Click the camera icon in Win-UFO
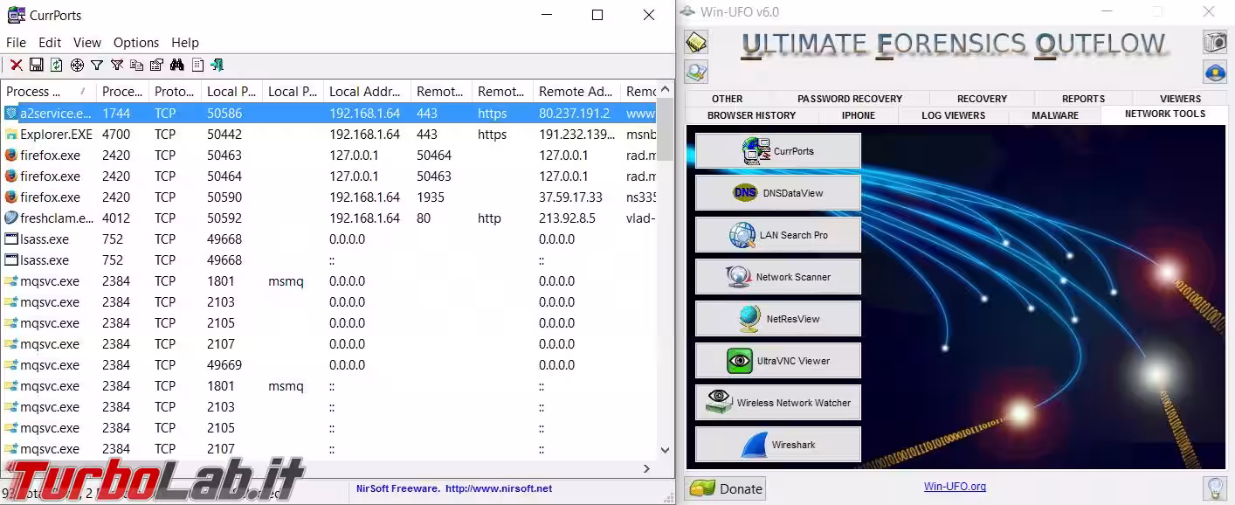The width and height of the screenshot is (1235, 505). (1215, 42)
